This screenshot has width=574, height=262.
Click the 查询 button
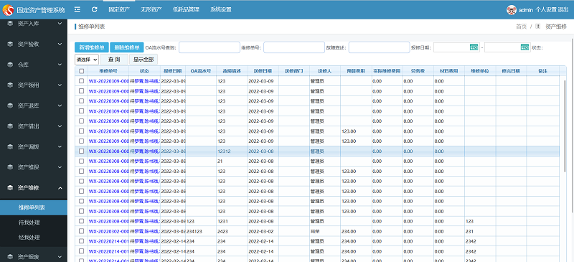(x=114, y=59)
